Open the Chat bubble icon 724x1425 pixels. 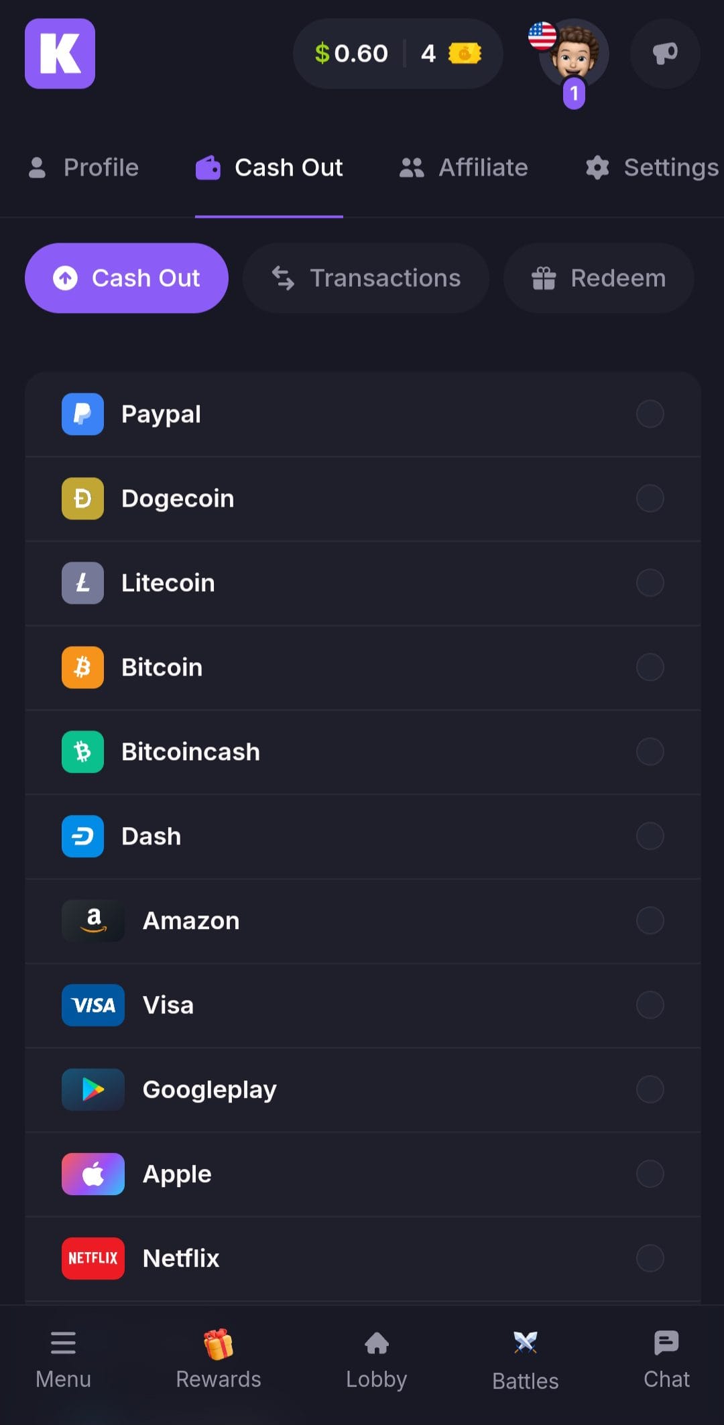click(x=666, y=1343)
